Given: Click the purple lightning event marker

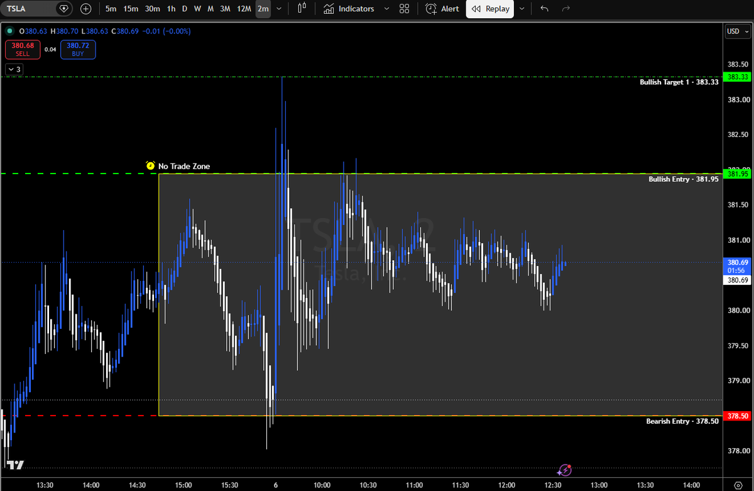Looking at the screenshot, I should [565, 470].
